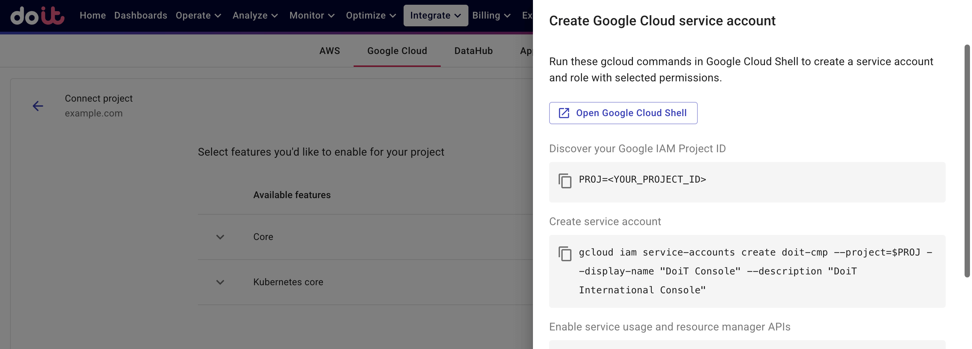Go back using the left arrow icon

[38, 106]
